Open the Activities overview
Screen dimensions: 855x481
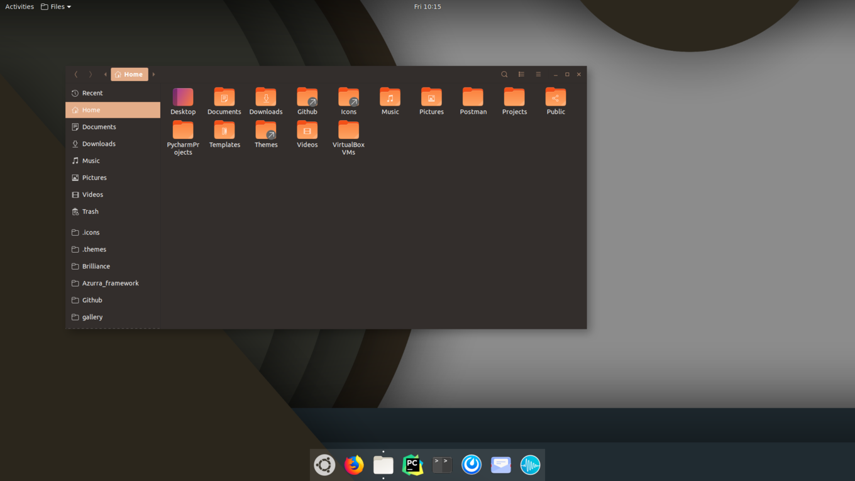[x=19, y=6]
